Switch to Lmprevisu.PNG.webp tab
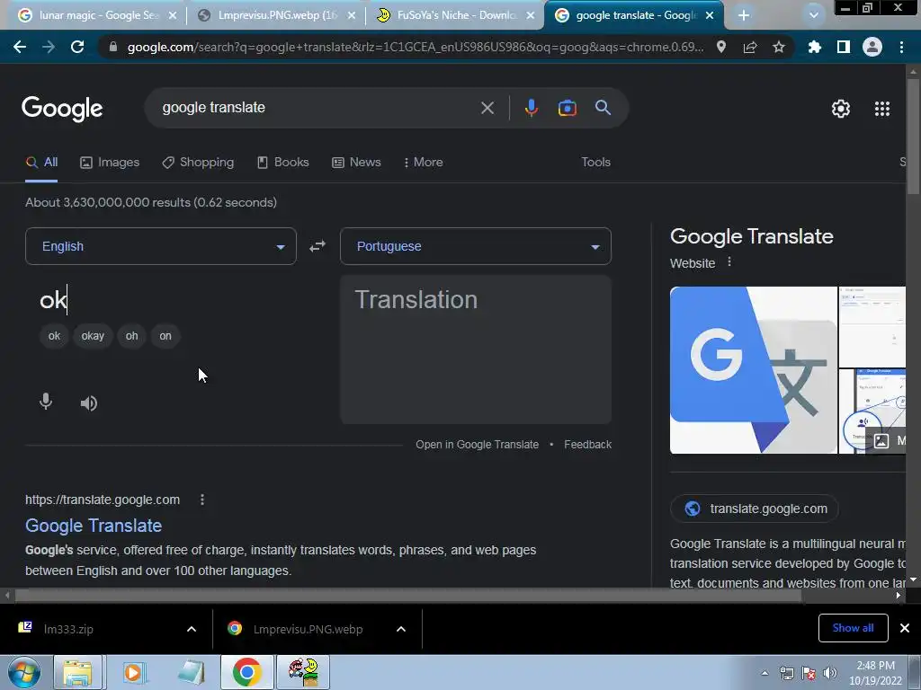The width and height of the screenshot is (921, 690). tap(277, 15)
